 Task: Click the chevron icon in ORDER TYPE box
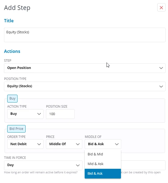coord(39,144)
